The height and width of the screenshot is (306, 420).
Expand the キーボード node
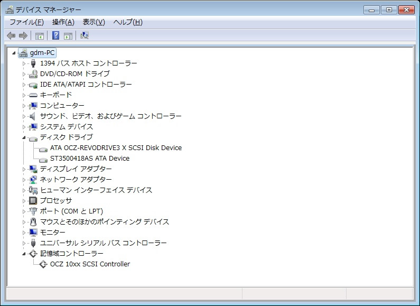pyautogui.click(x=24, y=95)
